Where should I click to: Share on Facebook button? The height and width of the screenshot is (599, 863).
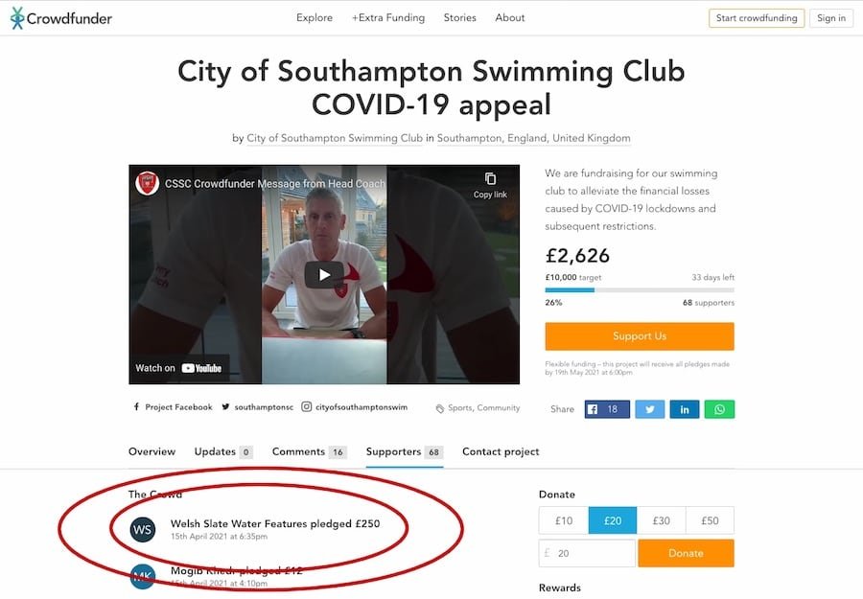(607, 409)
